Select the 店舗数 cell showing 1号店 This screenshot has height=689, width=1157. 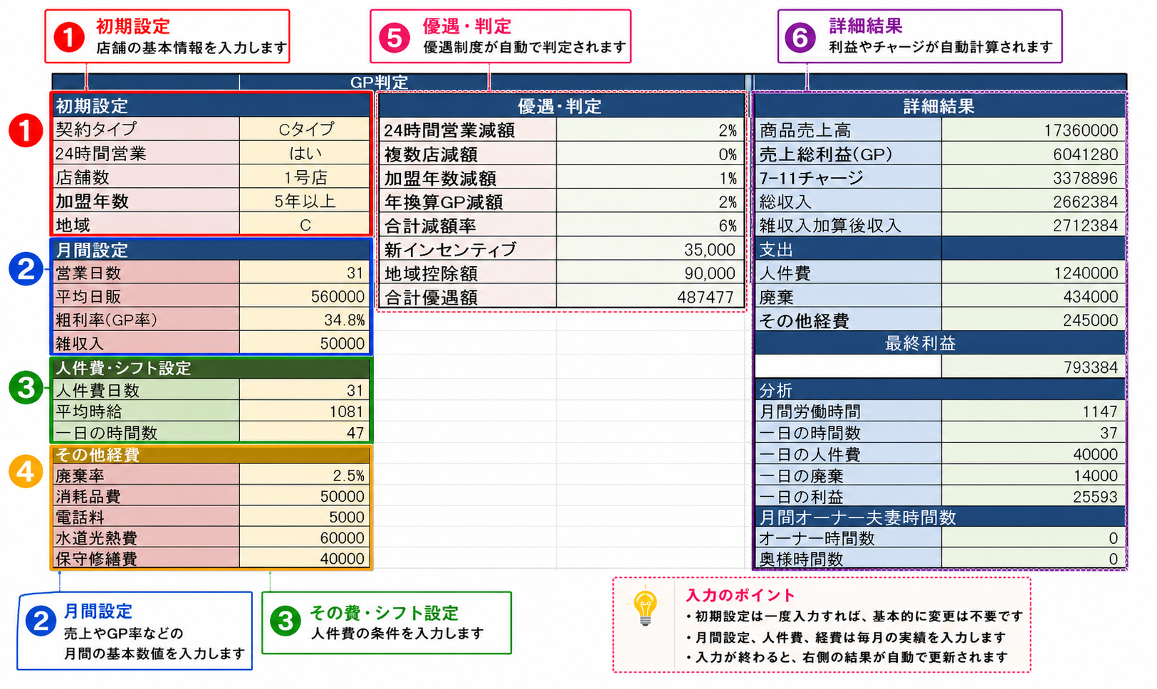(305, 177)
